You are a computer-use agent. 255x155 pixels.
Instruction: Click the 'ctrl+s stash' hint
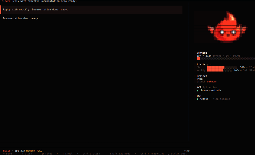tap(91, 154)
